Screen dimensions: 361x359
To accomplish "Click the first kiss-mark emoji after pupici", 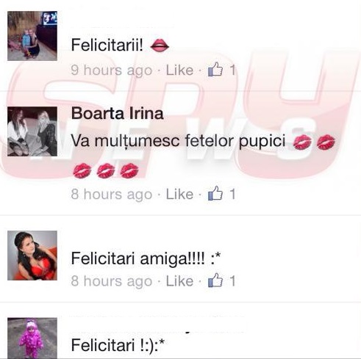I will pos(302,142).
